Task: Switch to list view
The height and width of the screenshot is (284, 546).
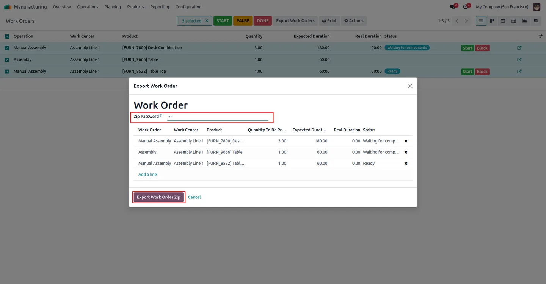Action: 481,21
